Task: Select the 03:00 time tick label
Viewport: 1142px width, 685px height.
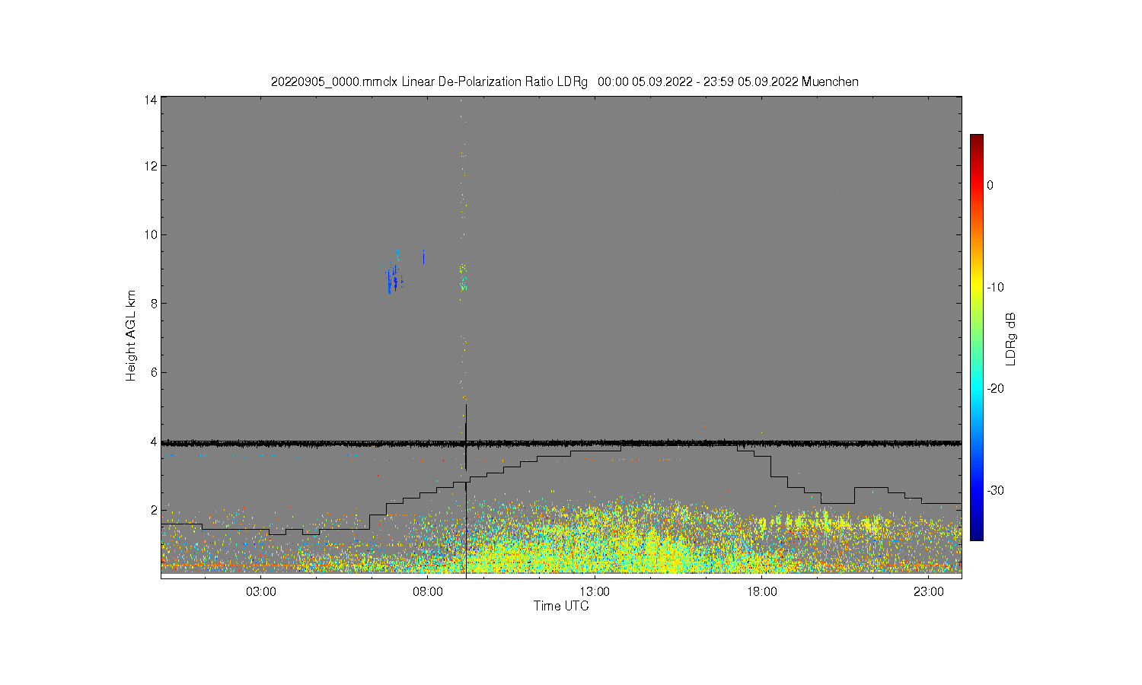Action: [x=261, y=591]
